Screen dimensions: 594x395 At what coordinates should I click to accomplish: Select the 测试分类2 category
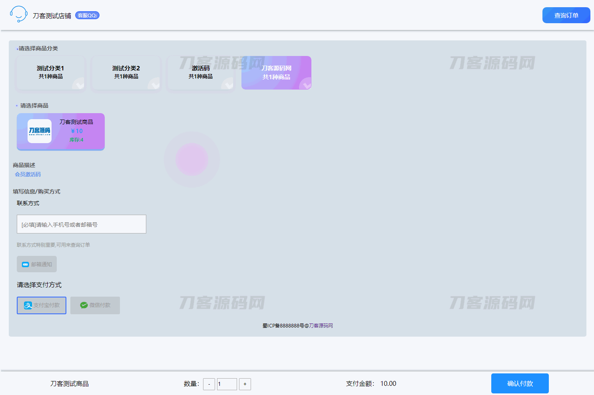pos(126,72)
